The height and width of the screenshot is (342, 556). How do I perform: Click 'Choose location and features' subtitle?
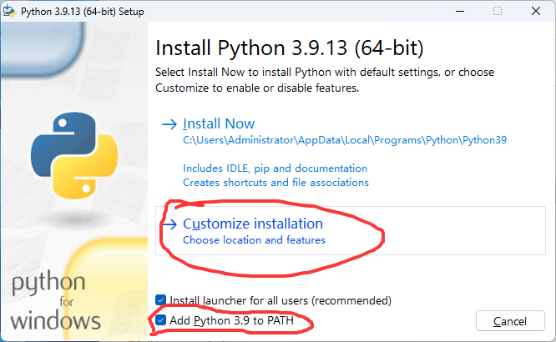pos(254,240)
